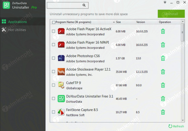Viewport: 188px width, 131px height.
Task: Sort by the Version column header
Action: 140,22
